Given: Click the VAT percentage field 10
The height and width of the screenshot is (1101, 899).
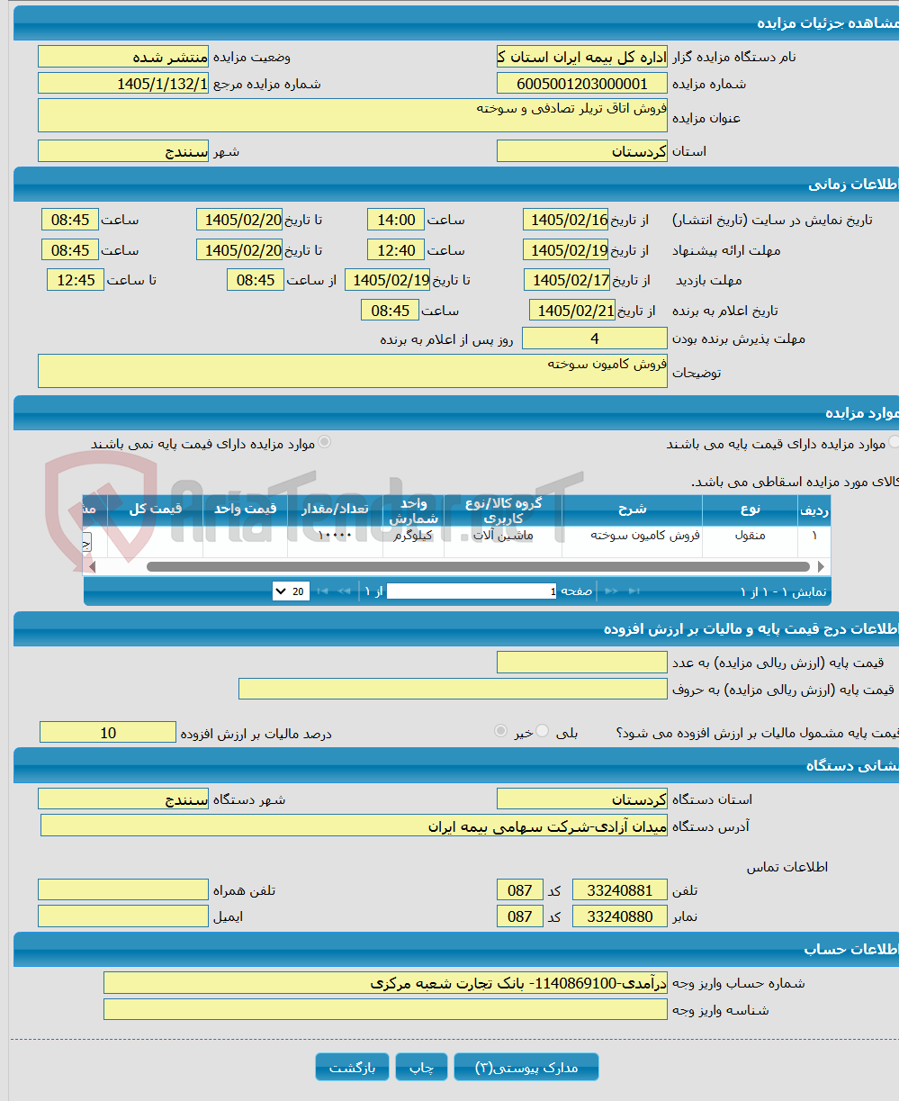Looking at the screenshot, I should tap(108, 733).
